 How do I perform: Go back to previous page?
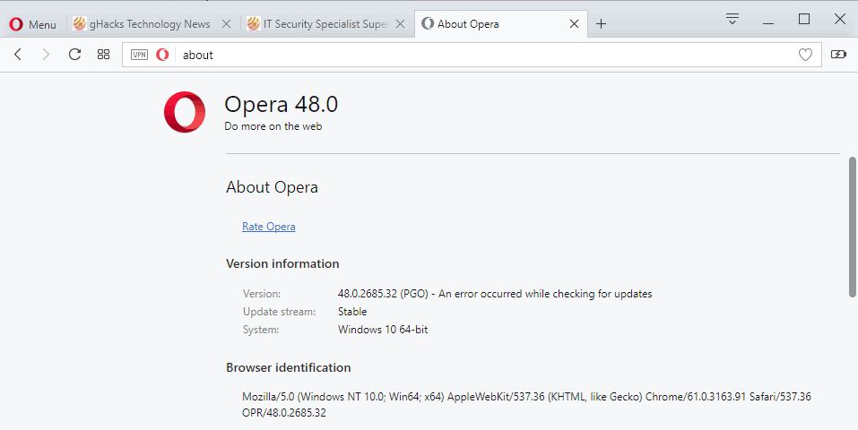click(x=18, y=54)
